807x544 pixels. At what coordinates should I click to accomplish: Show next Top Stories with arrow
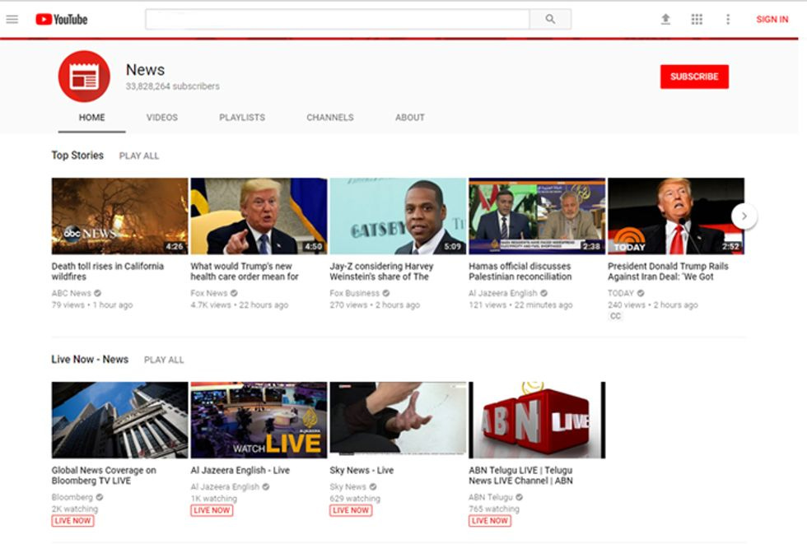pos(744,216)
